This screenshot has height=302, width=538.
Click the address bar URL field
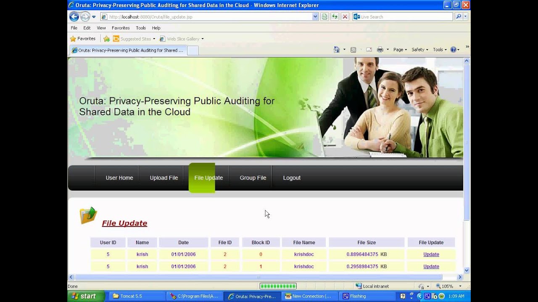tap(206, 17)
